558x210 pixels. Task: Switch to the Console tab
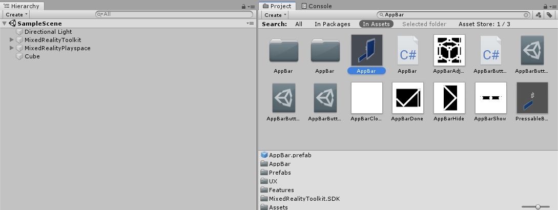pos(316,6)
